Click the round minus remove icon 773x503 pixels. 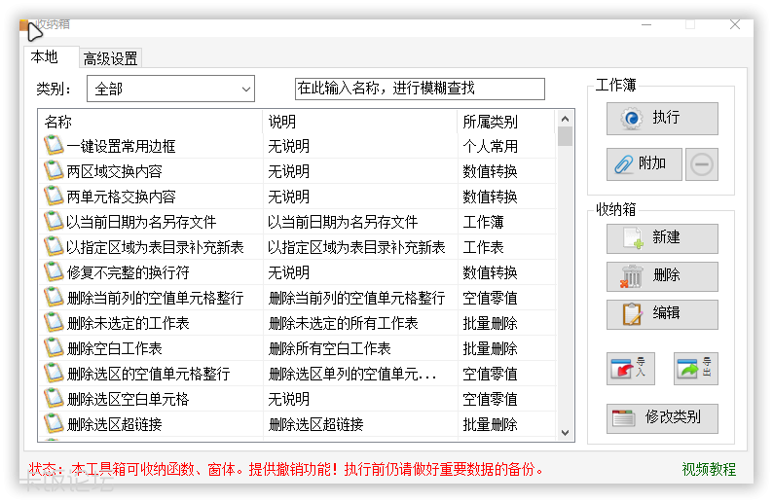click(x=701, y=164)
